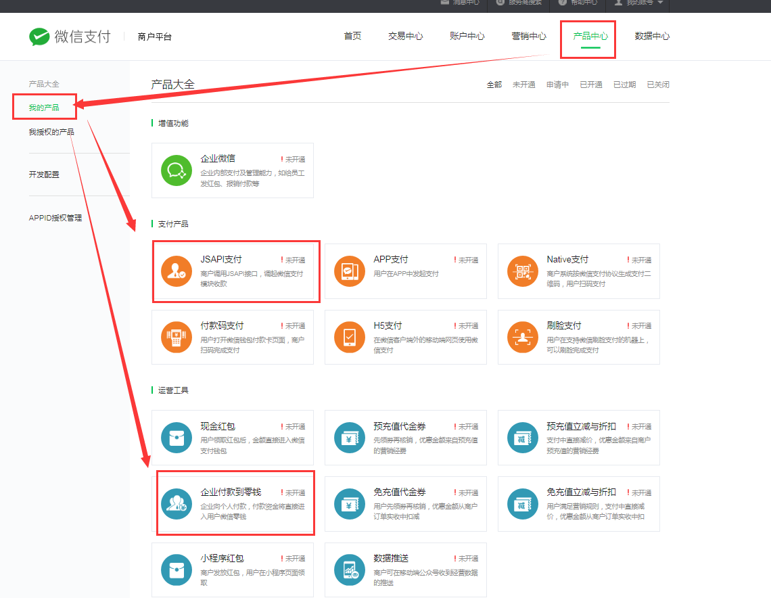Open the APP支付 product title

[391, 259]
